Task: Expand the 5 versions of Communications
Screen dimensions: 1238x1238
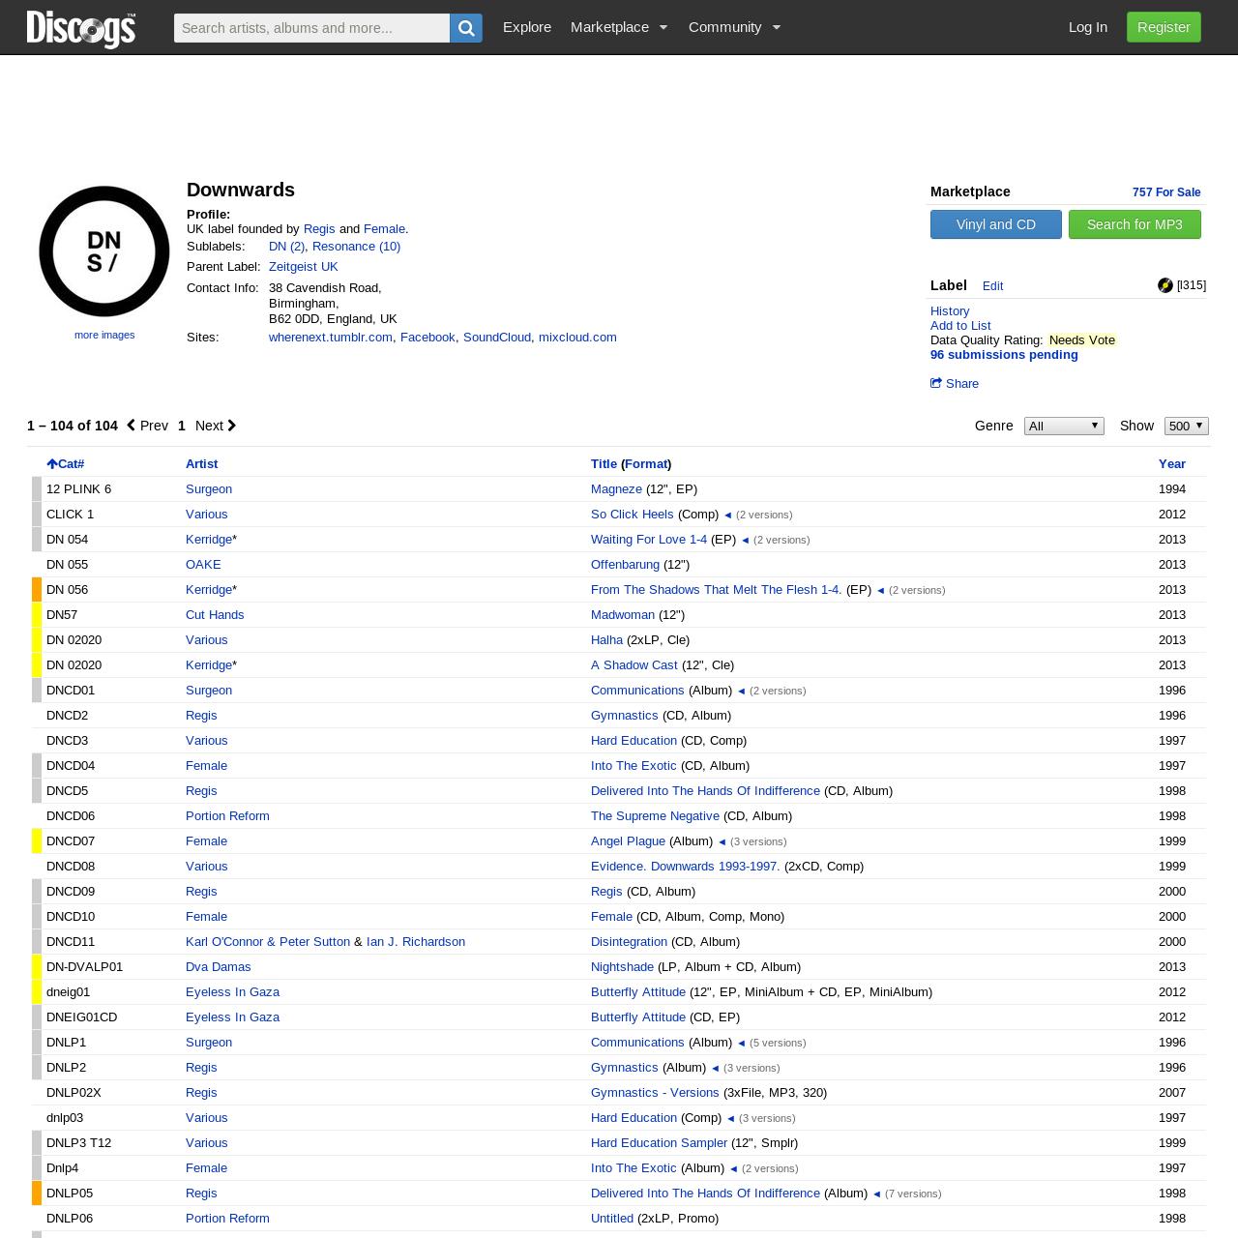Action: pyautogui.click(x=742, y=1043)
